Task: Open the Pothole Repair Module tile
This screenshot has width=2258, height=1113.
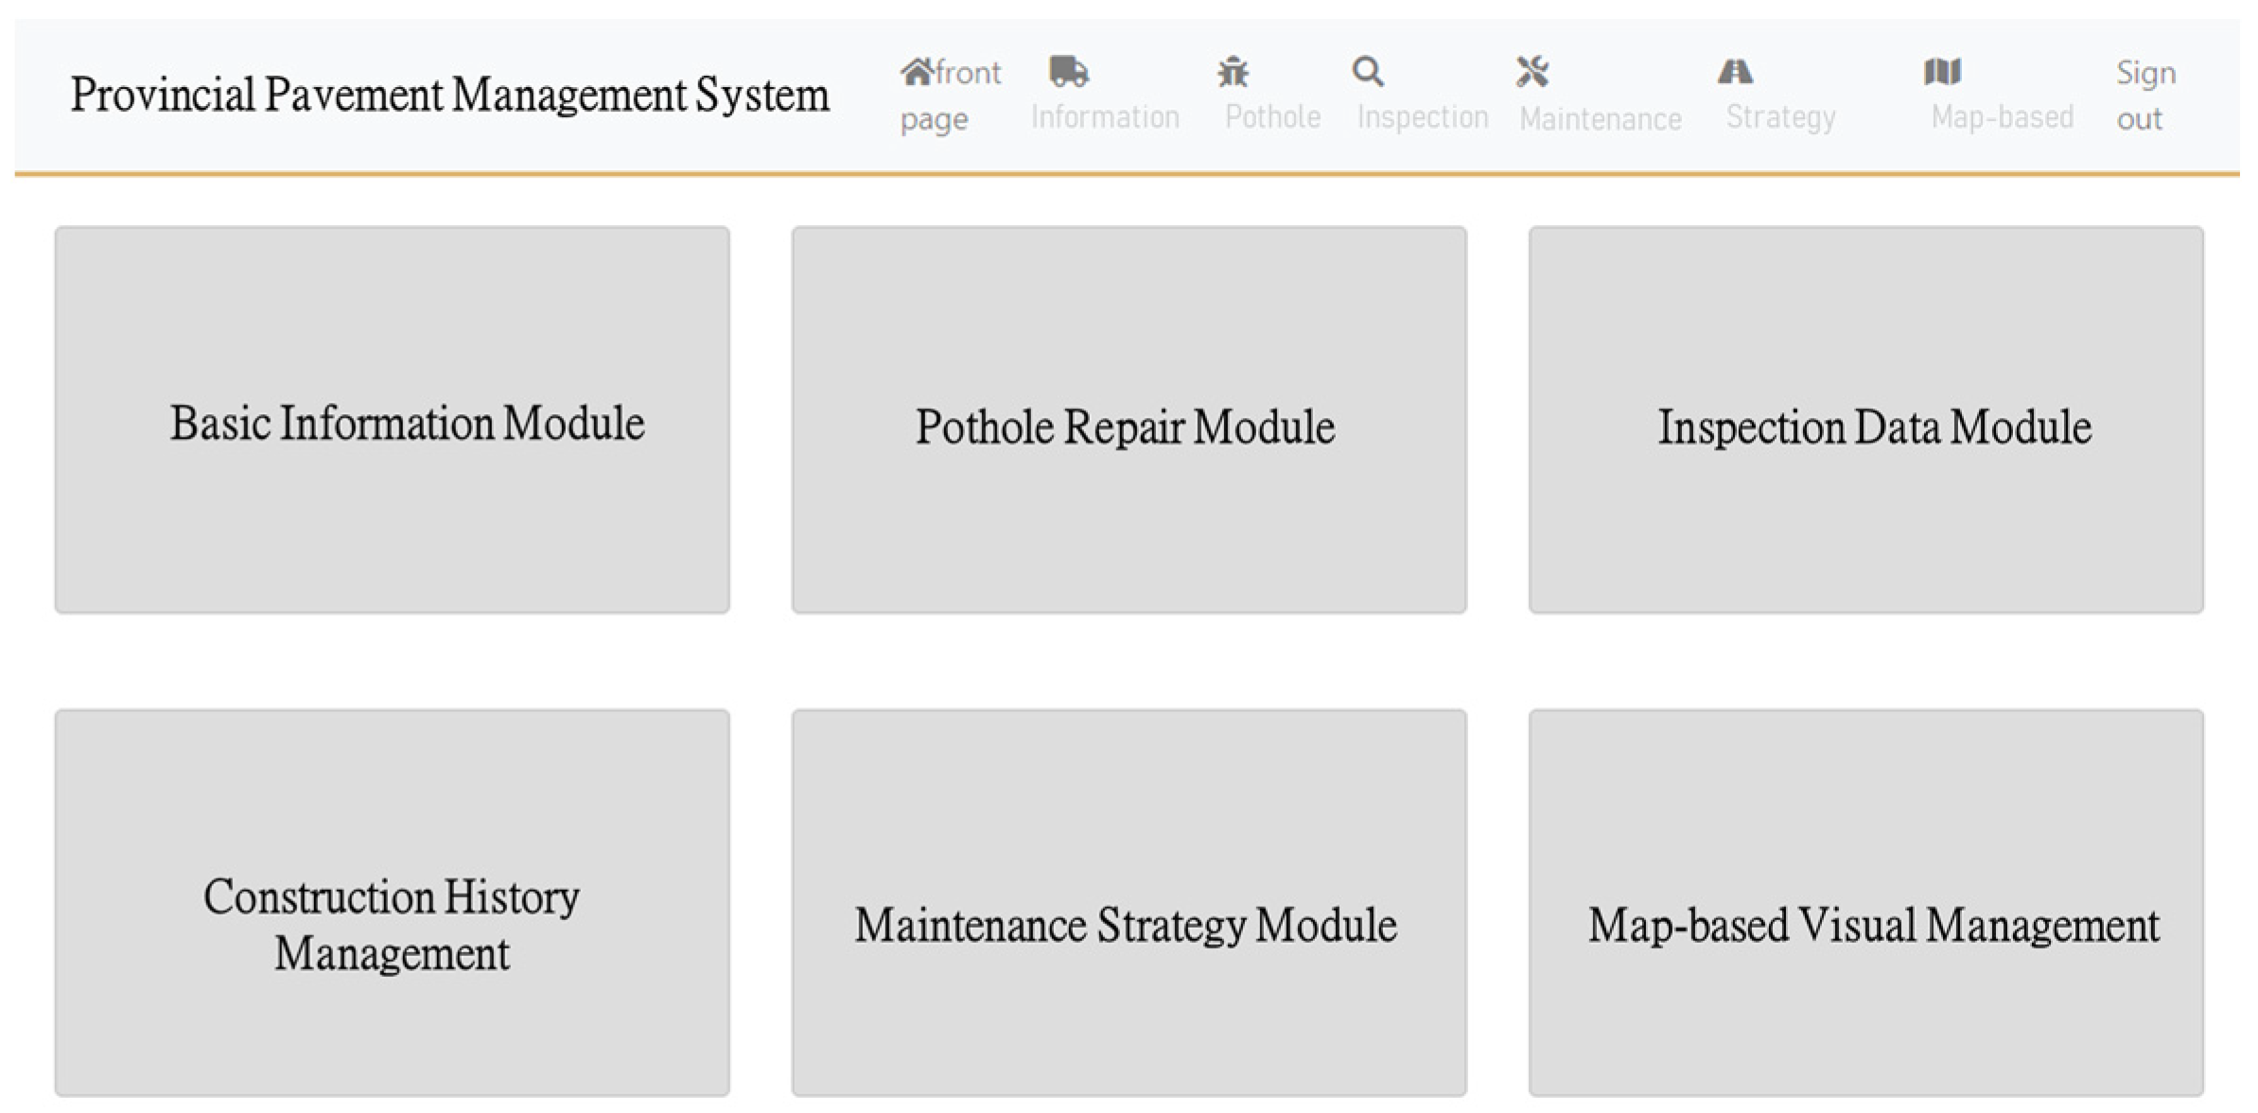Action: (1129, 420)
